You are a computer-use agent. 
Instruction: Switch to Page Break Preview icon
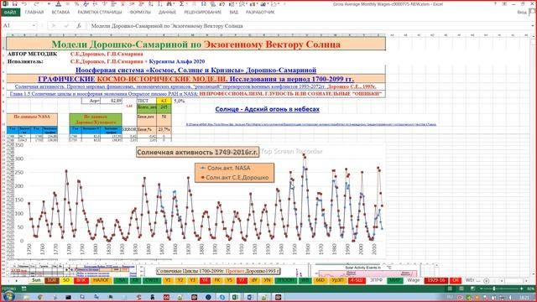[x=473, y=289]
